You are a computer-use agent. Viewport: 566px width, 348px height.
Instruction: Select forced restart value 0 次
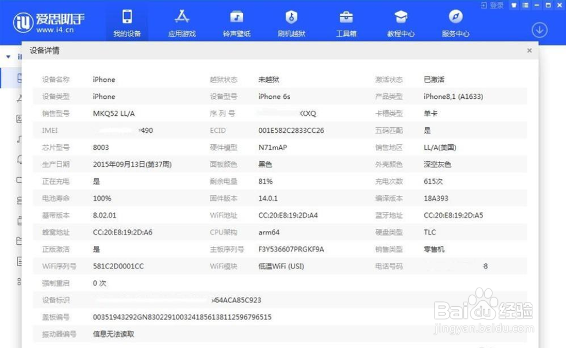pos(99,283)
